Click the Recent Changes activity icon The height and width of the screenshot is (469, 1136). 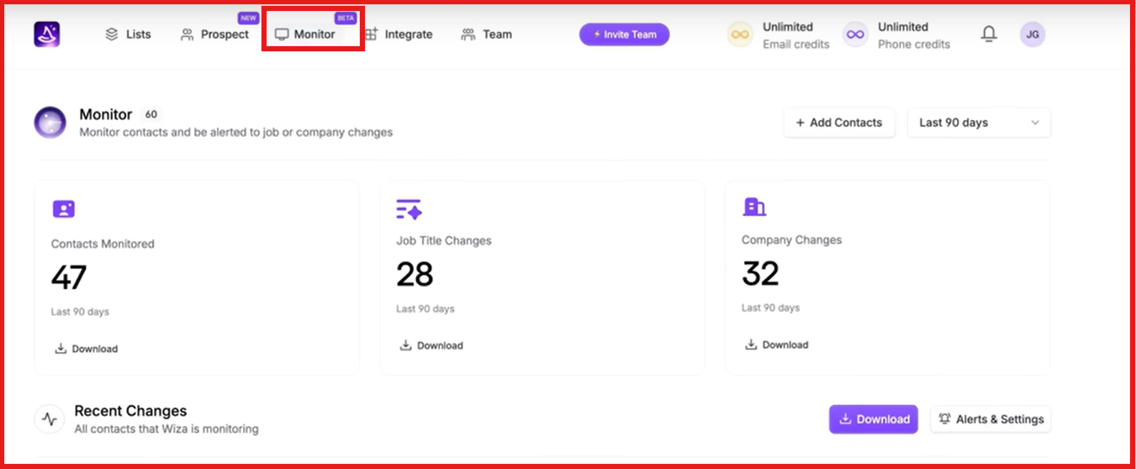click(x=50, y=419)
